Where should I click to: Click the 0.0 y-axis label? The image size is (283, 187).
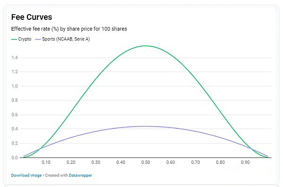coord(15,158)
